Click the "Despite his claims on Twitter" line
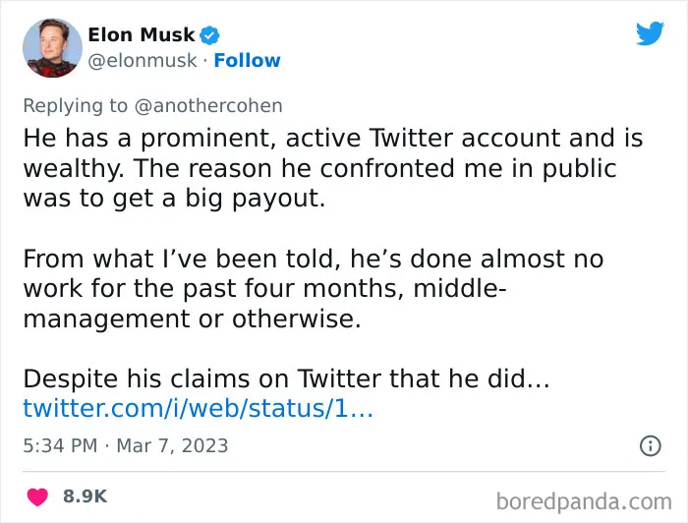Screen dimensions: 688x523 pos(286,378)
